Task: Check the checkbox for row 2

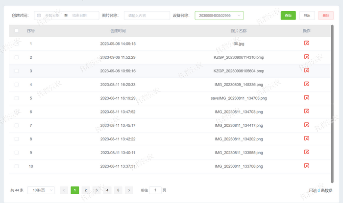Action: [x=17, y=57]
